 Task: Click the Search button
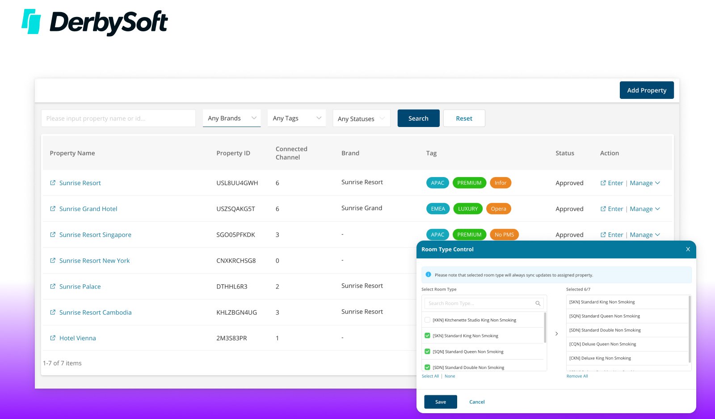click(418, 119)
